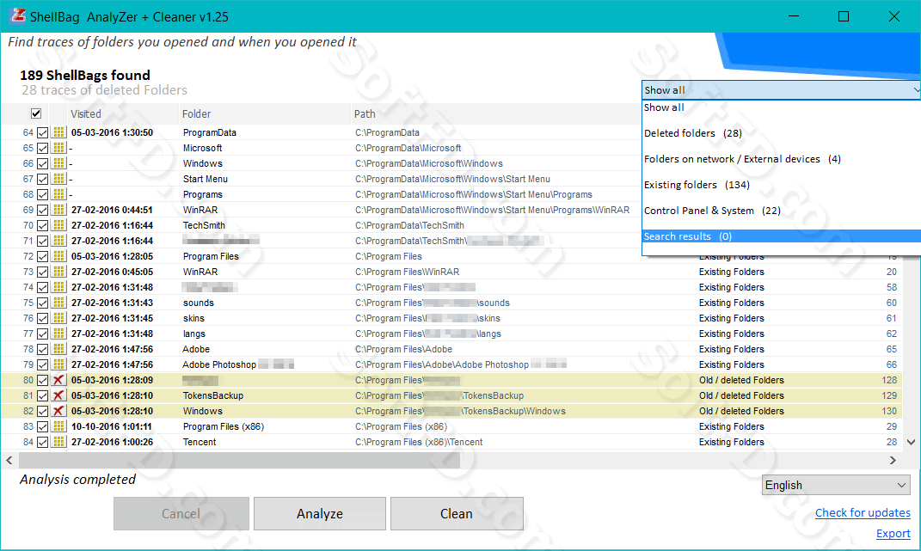Click the horizontal scrollbar left arrow
Viewport: 921px width, 551px height.
pyautogui.click(x=9, y=460)
